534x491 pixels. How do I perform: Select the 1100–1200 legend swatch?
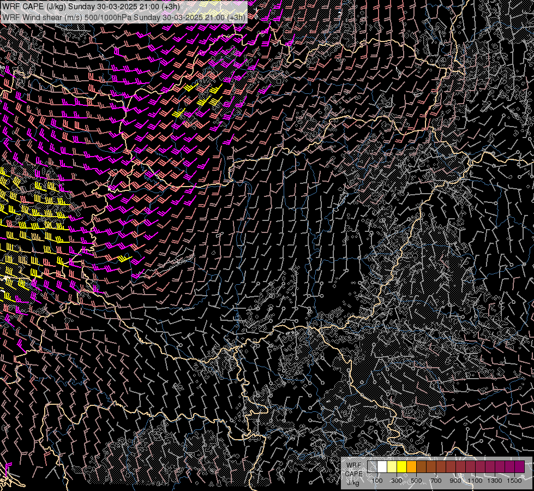click(480, 467)
